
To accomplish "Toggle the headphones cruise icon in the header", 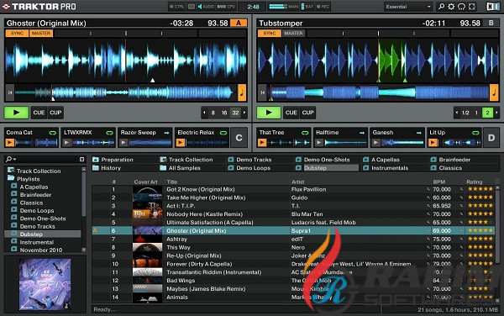I will pyautogui.click(x=461, y=7).
